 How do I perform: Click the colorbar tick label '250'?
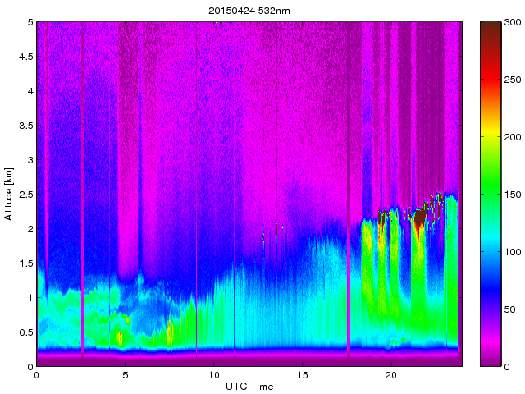[513, 80]
